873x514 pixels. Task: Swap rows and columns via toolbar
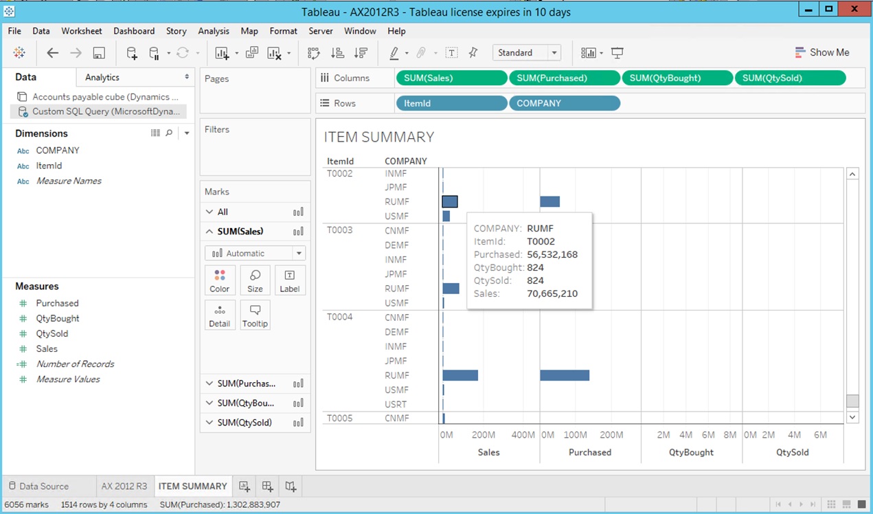pos(314,53)
